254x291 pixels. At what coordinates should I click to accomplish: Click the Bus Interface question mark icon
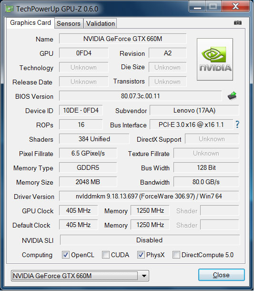237,125
